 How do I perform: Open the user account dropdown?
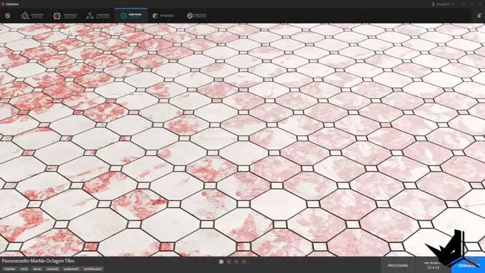coord(443,4)
